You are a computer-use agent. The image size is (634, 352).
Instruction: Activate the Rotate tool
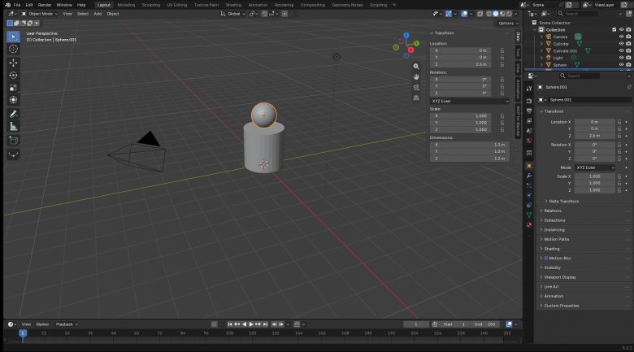click(13, 76)
